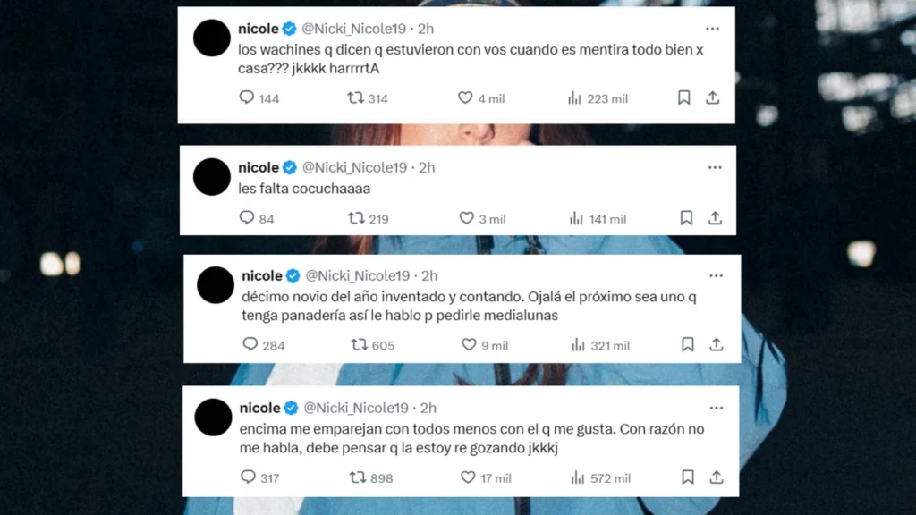Open the 2h timestamp of the 'cocuchaaaa' tweet
The image size is (916, 515).
point(427,167)
